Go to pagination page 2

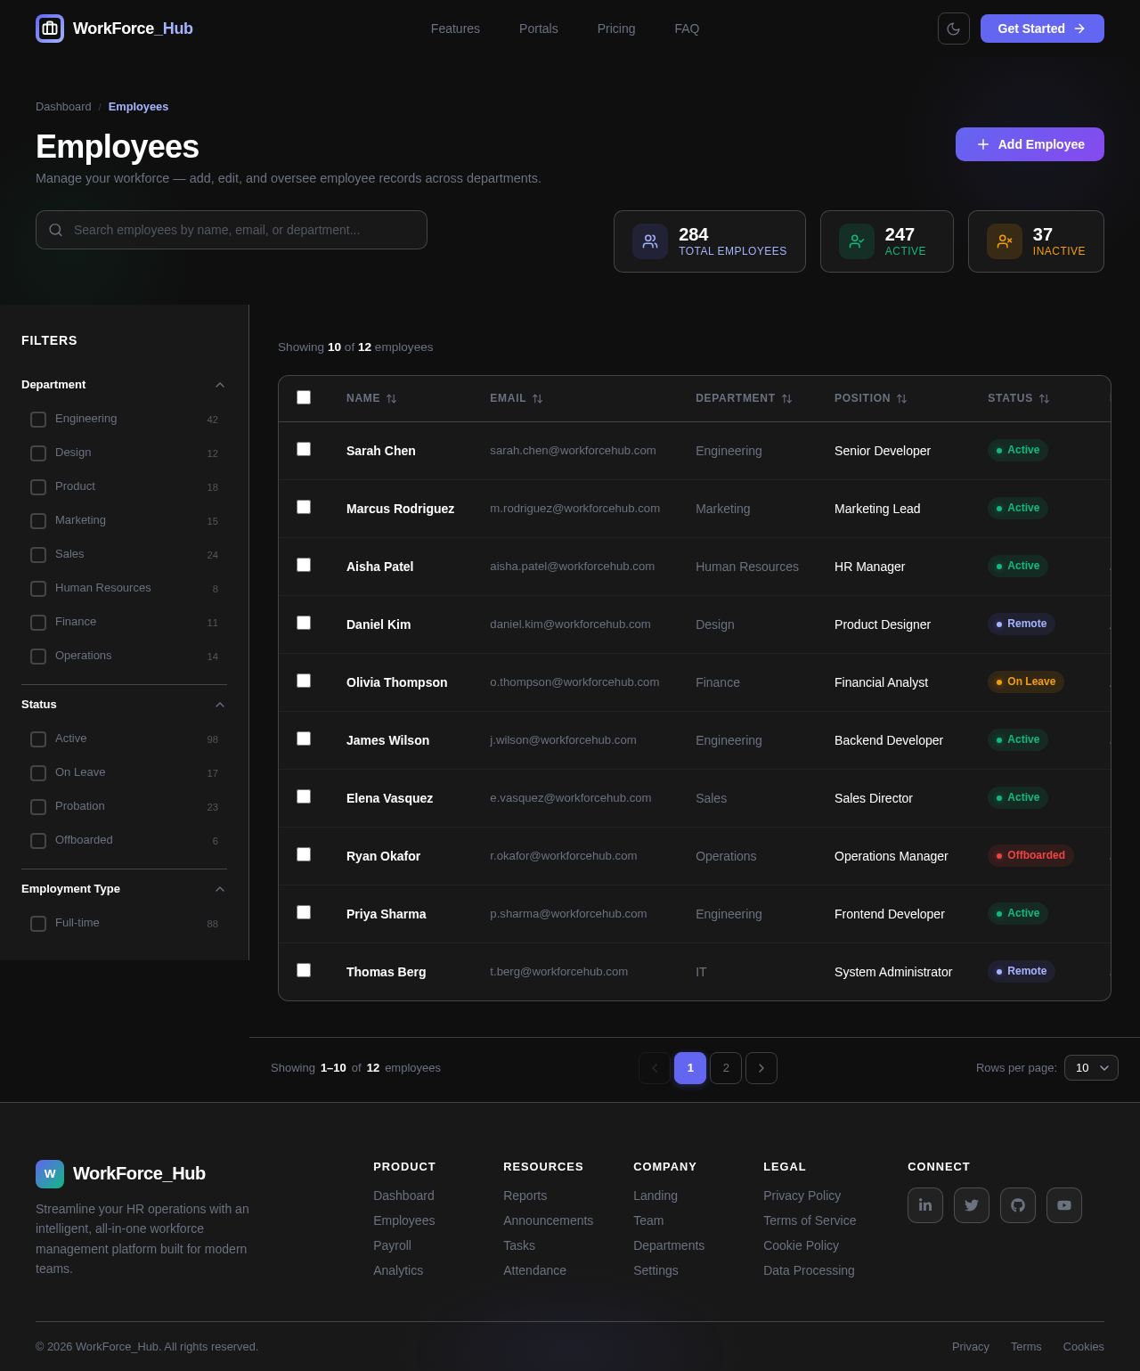[726, 1068]
